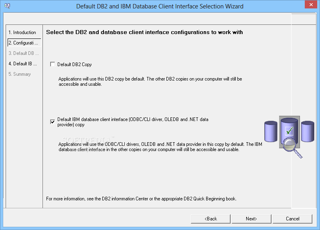
Task: Click the <Back button
Action: point(211,219)
